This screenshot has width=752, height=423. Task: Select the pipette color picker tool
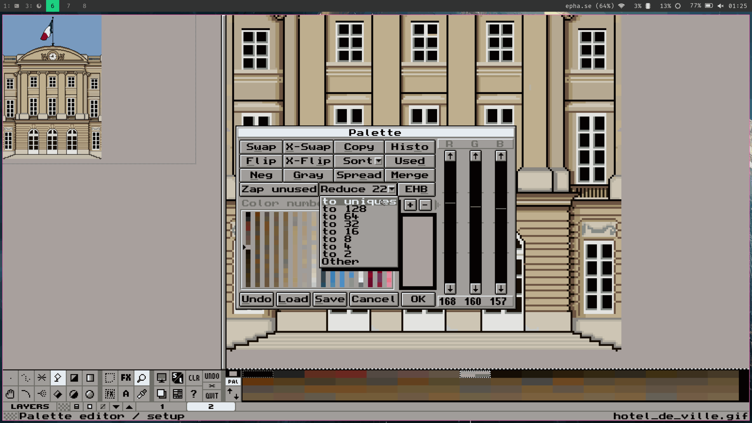point(142,394)
